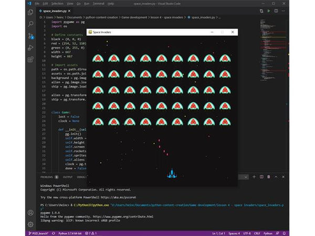Change the UTF-8 file encoding
Screen dimensions: 315x236
246,232
